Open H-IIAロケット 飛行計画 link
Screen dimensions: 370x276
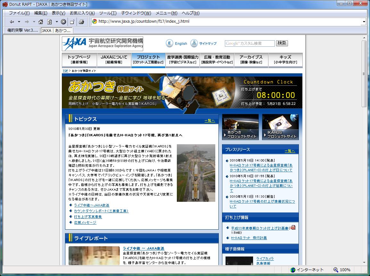click(x=249, y=238)
